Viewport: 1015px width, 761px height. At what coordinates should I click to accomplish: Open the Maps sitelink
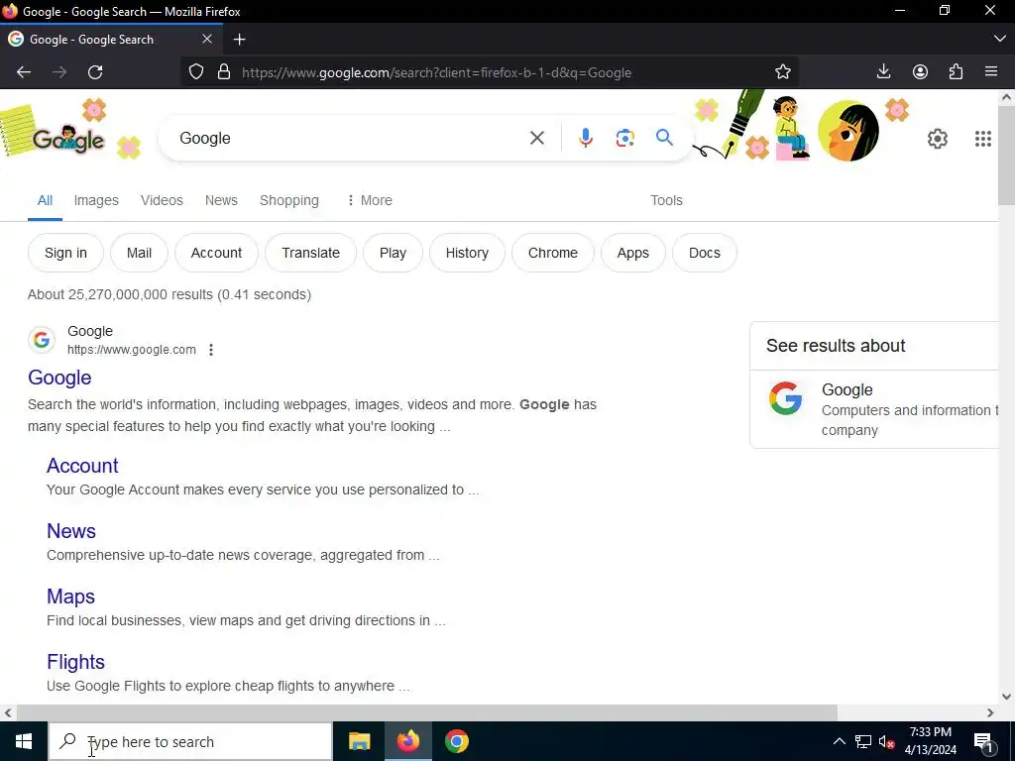click(x=70, y=597)
